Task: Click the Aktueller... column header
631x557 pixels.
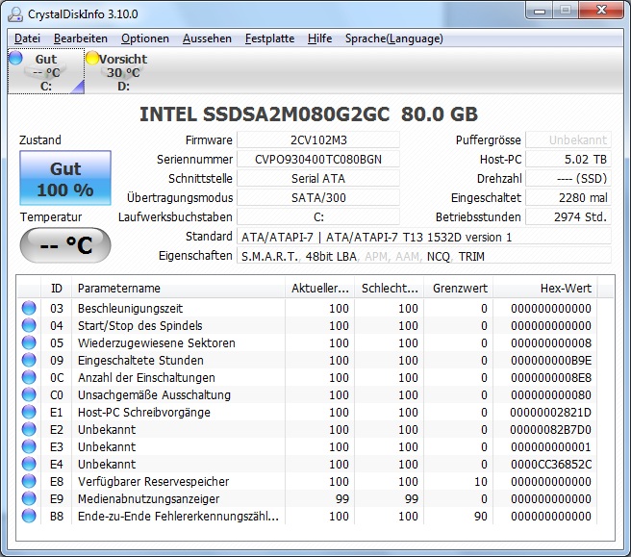Action: [x=320, y=289]
